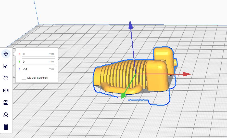This screenshot has height=138, width=227.
Task: Select the Mirror tool icon
Action: tap(6, 90)
